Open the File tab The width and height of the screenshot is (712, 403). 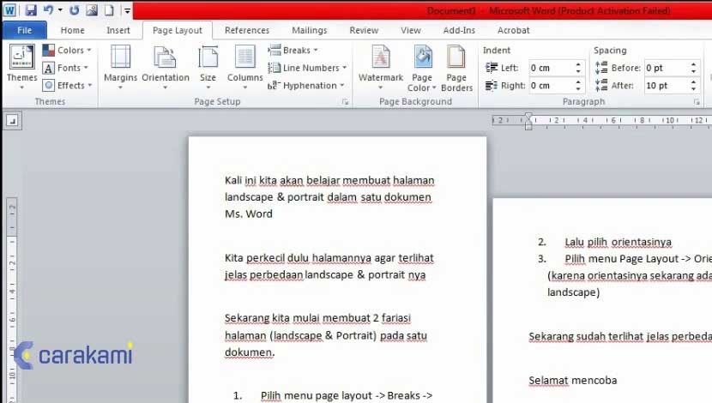point(25,30)
